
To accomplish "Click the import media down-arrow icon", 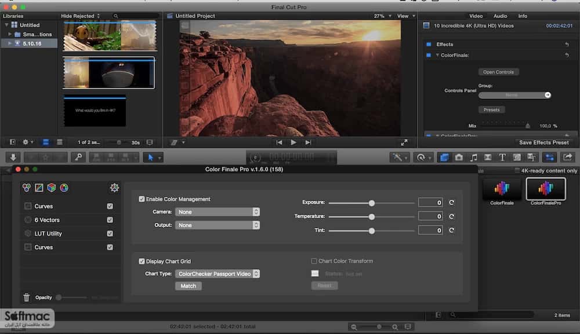I will pyautogui.click(x=13, y=157).
